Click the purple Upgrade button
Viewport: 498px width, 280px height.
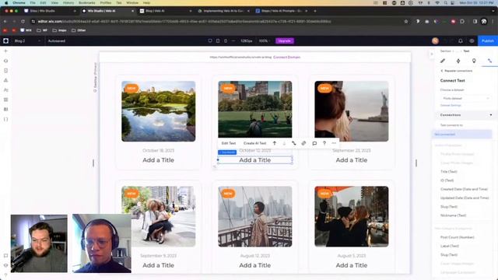pyautogui.click(x=285, y=41)
